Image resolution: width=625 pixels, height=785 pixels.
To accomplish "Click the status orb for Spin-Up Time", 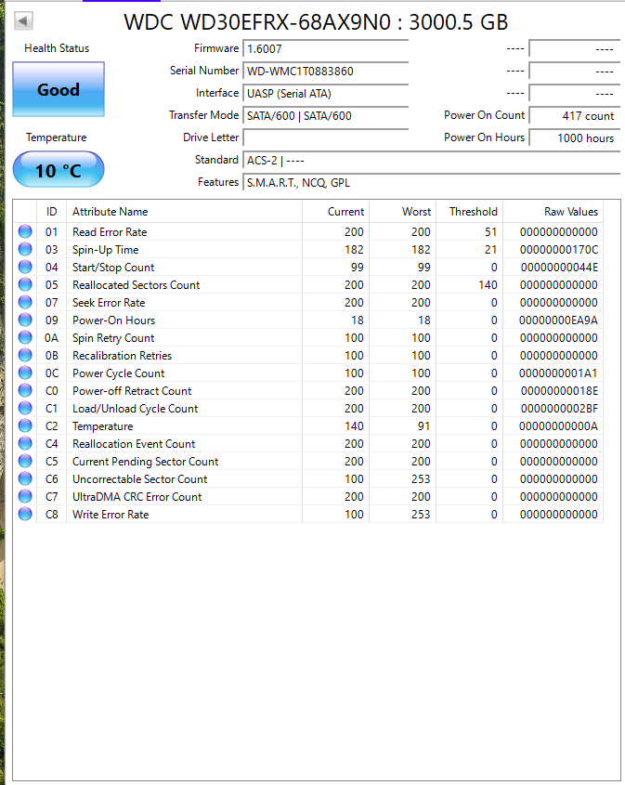I will pos(25,249).
